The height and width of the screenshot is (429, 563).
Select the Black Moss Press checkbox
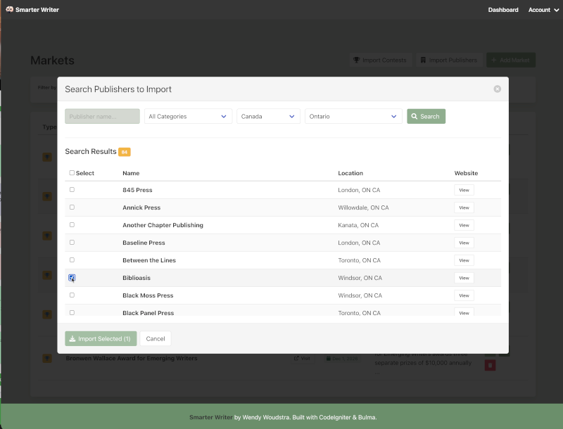click(72, 295)
